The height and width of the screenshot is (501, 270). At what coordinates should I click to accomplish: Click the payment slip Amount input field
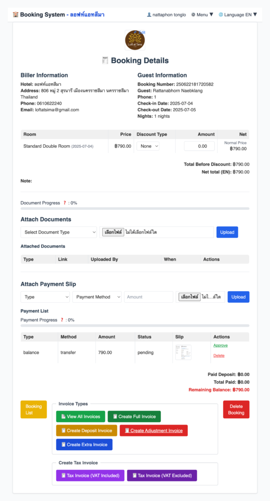point(149,297)
